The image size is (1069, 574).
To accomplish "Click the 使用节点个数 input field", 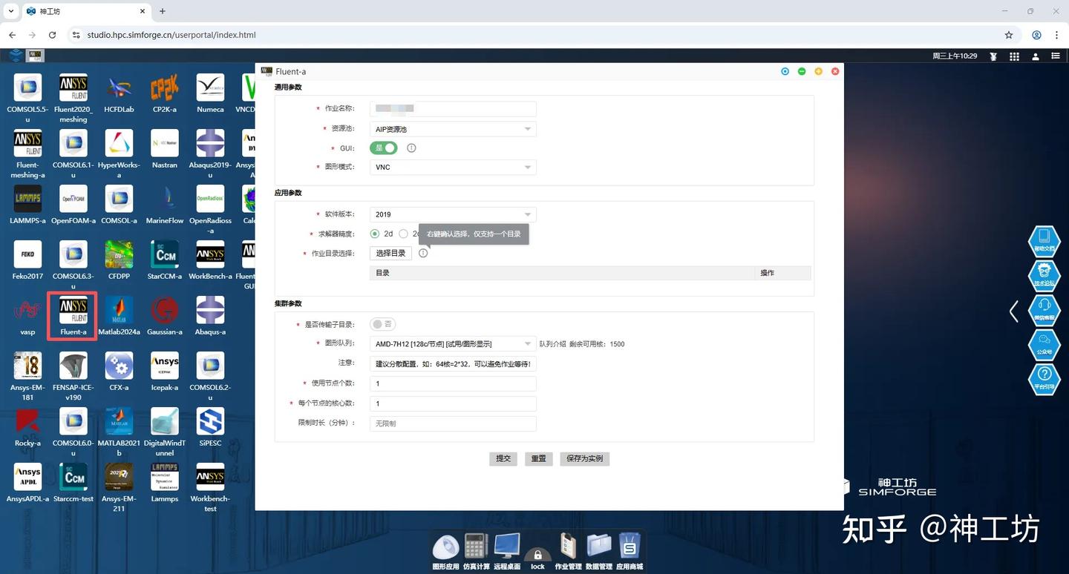I will click(453, 383).
